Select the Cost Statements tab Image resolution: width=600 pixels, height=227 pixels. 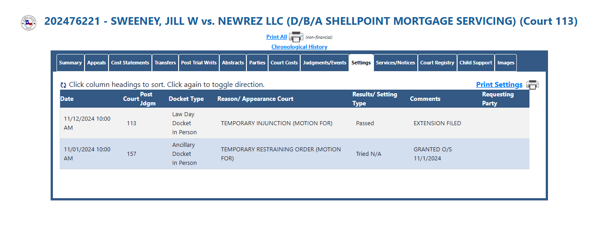pyautogui.click(x=130, y=63)
